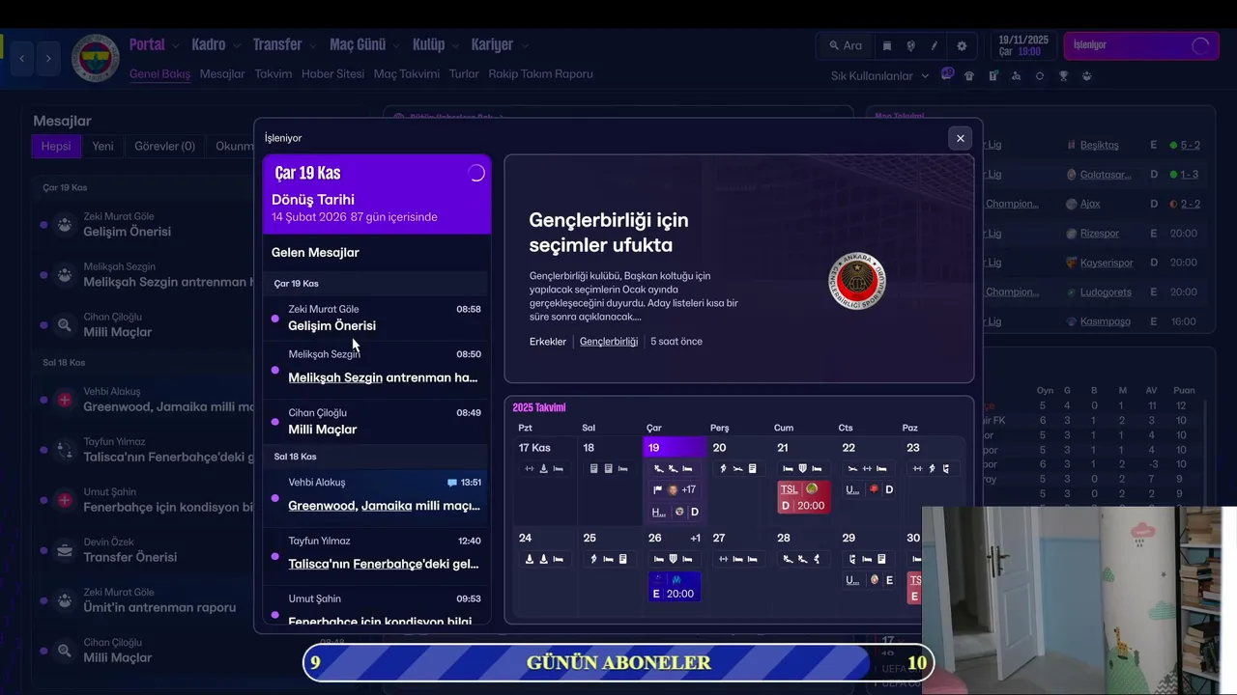Click the player face icon on the 19th

pyautogui.click(x=673, y=489)
